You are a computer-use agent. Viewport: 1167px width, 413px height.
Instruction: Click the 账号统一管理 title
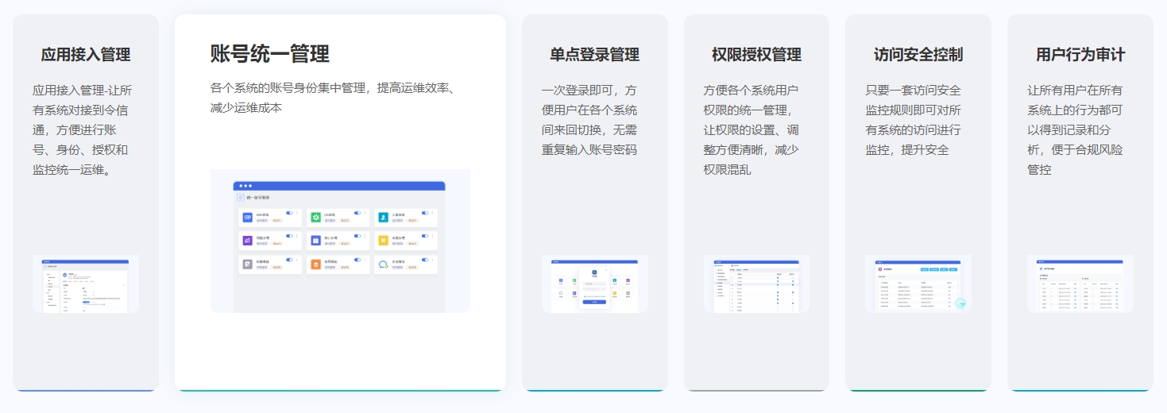coord(269,54)
